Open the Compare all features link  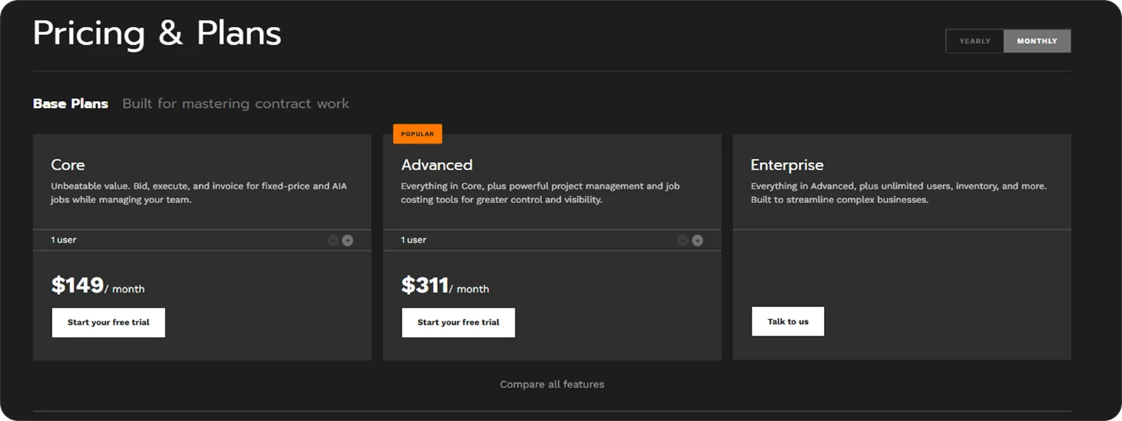click(x=552, y=385)
